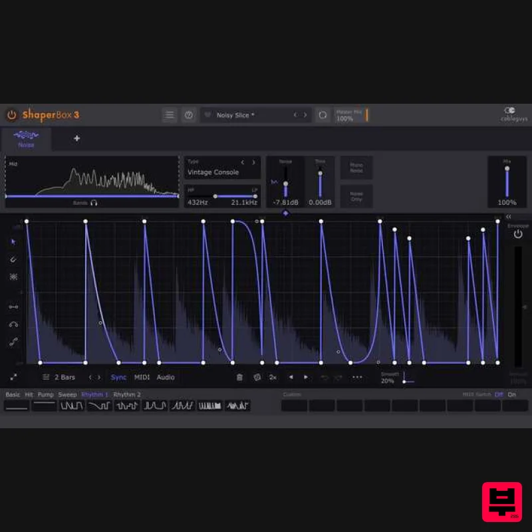Open the next preset with the arrow
The height and width of the screenshot is (532, 532).
(305, 114)
